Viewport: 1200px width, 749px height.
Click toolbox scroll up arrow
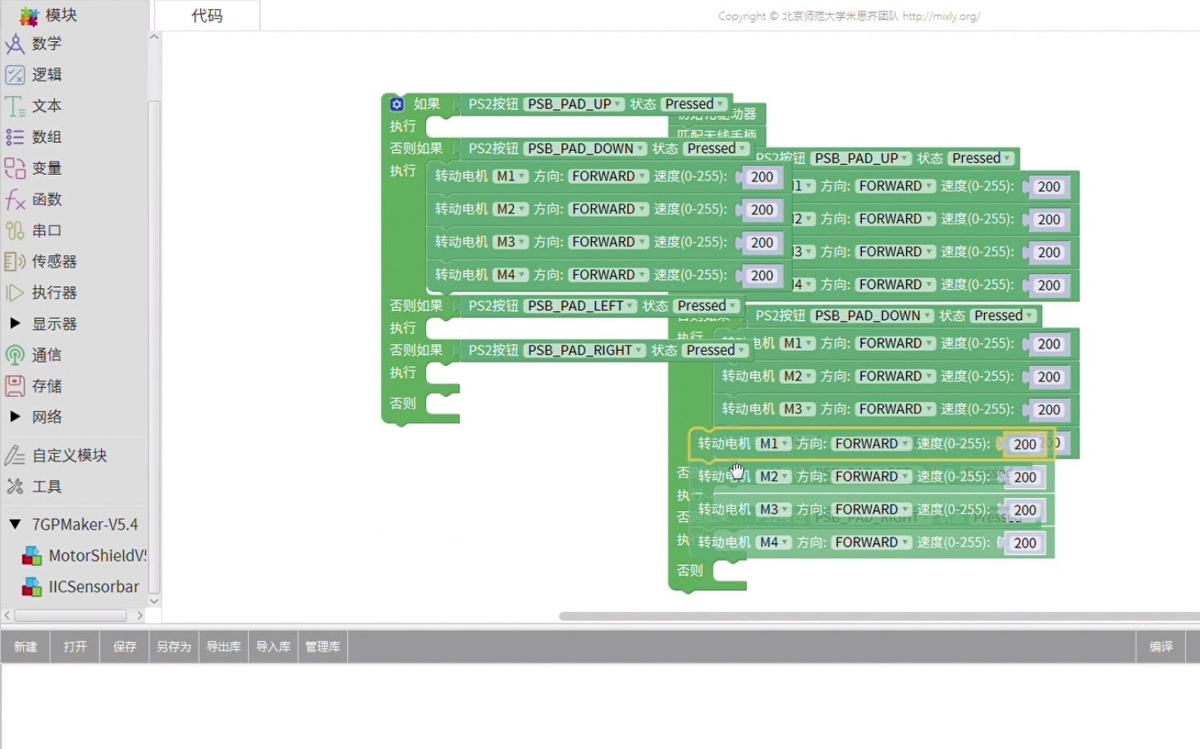153,37
